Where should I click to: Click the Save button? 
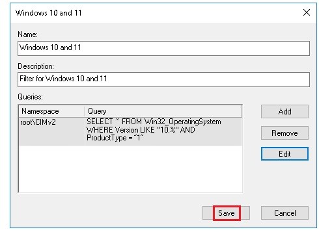pyautogui.click(x=226, y=213)
